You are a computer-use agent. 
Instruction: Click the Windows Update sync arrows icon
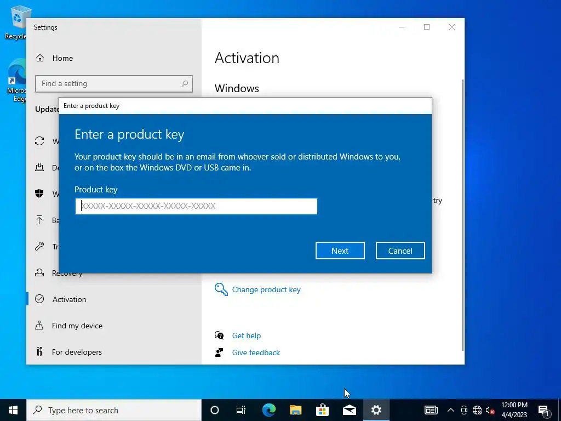[39, 141]
